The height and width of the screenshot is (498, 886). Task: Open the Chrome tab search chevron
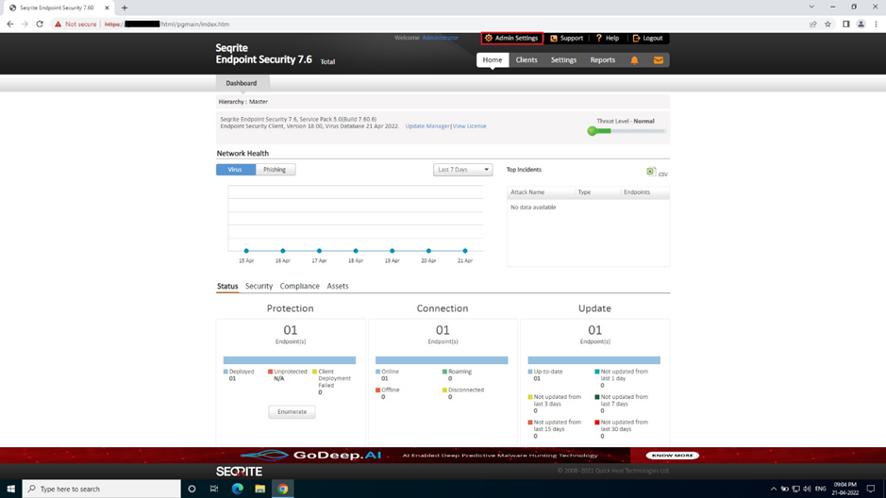click(811, 8)
